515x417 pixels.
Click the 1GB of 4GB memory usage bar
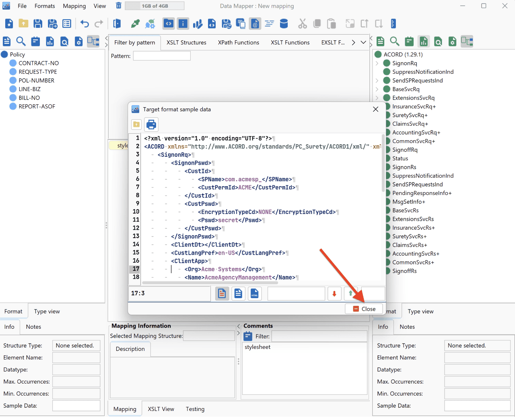tap(154, 6)
